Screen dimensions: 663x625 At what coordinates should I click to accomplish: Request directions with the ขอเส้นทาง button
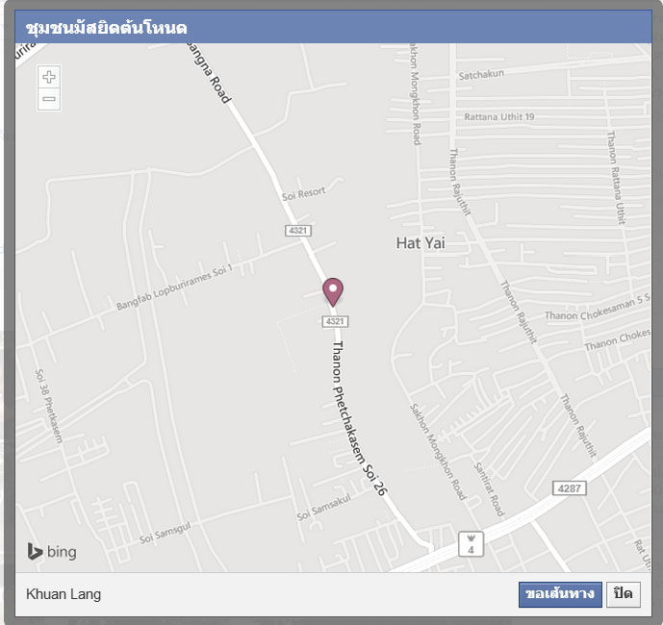[x=560, y=594]
